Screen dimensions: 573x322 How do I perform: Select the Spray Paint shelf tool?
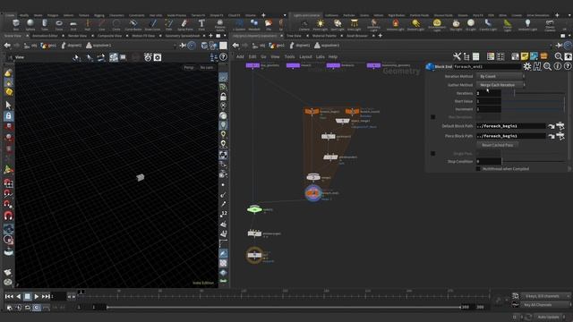coord(185,24)
